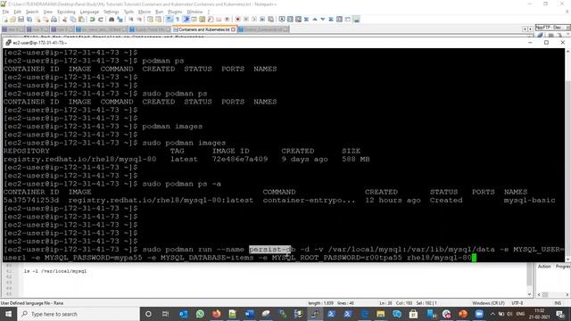The height and width of the screenshot is (321, 571).
Task: Click terminal scrollbar down arrow
Action: (567, 259)
